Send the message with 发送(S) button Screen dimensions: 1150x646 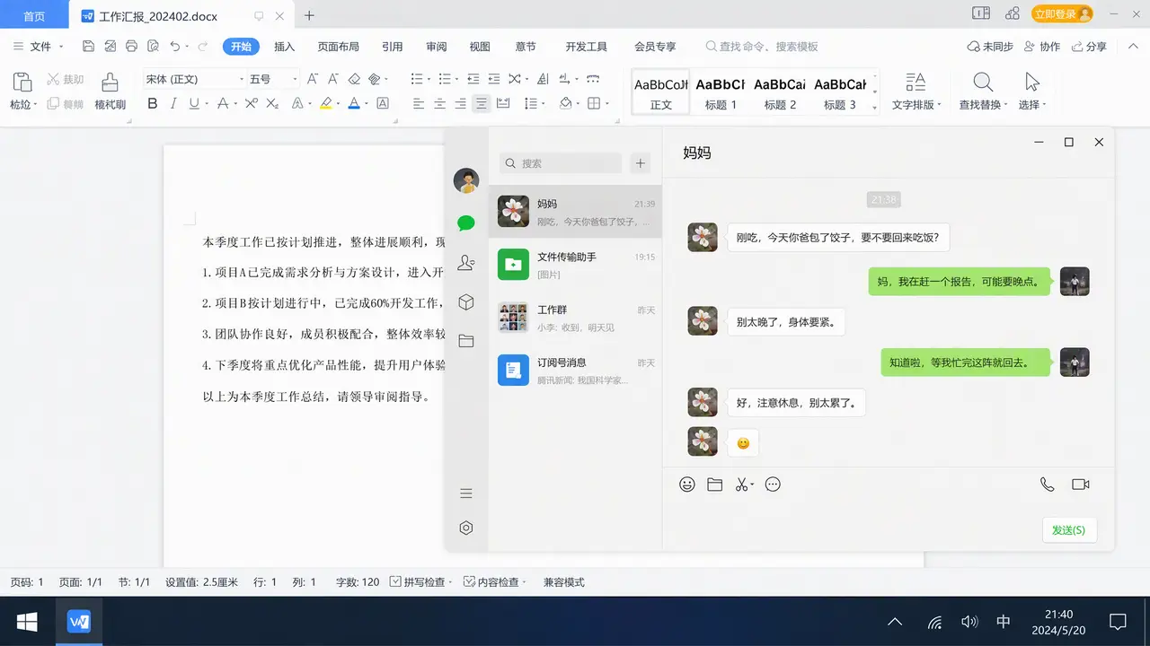(x=1069, y=529)
